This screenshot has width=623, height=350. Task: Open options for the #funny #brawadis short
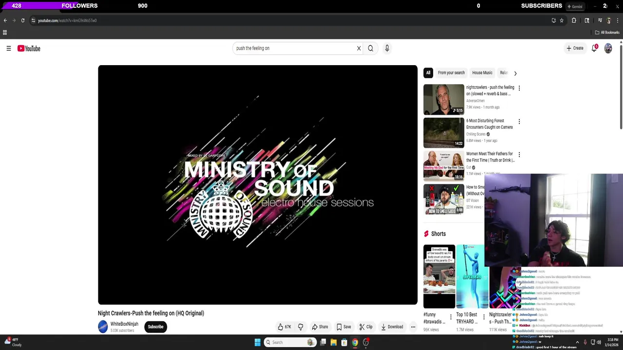pyautogui.click(x=451, y=317)
